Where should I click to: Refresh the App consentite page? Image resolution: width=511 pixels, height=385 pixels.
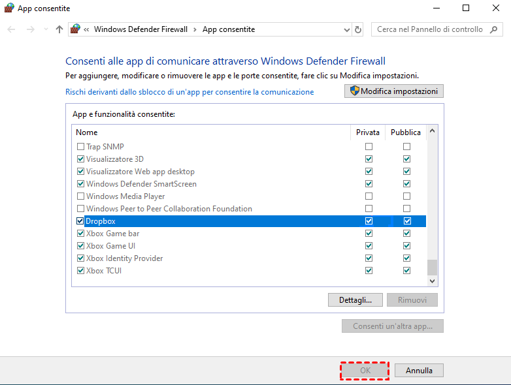coord(358,29)
